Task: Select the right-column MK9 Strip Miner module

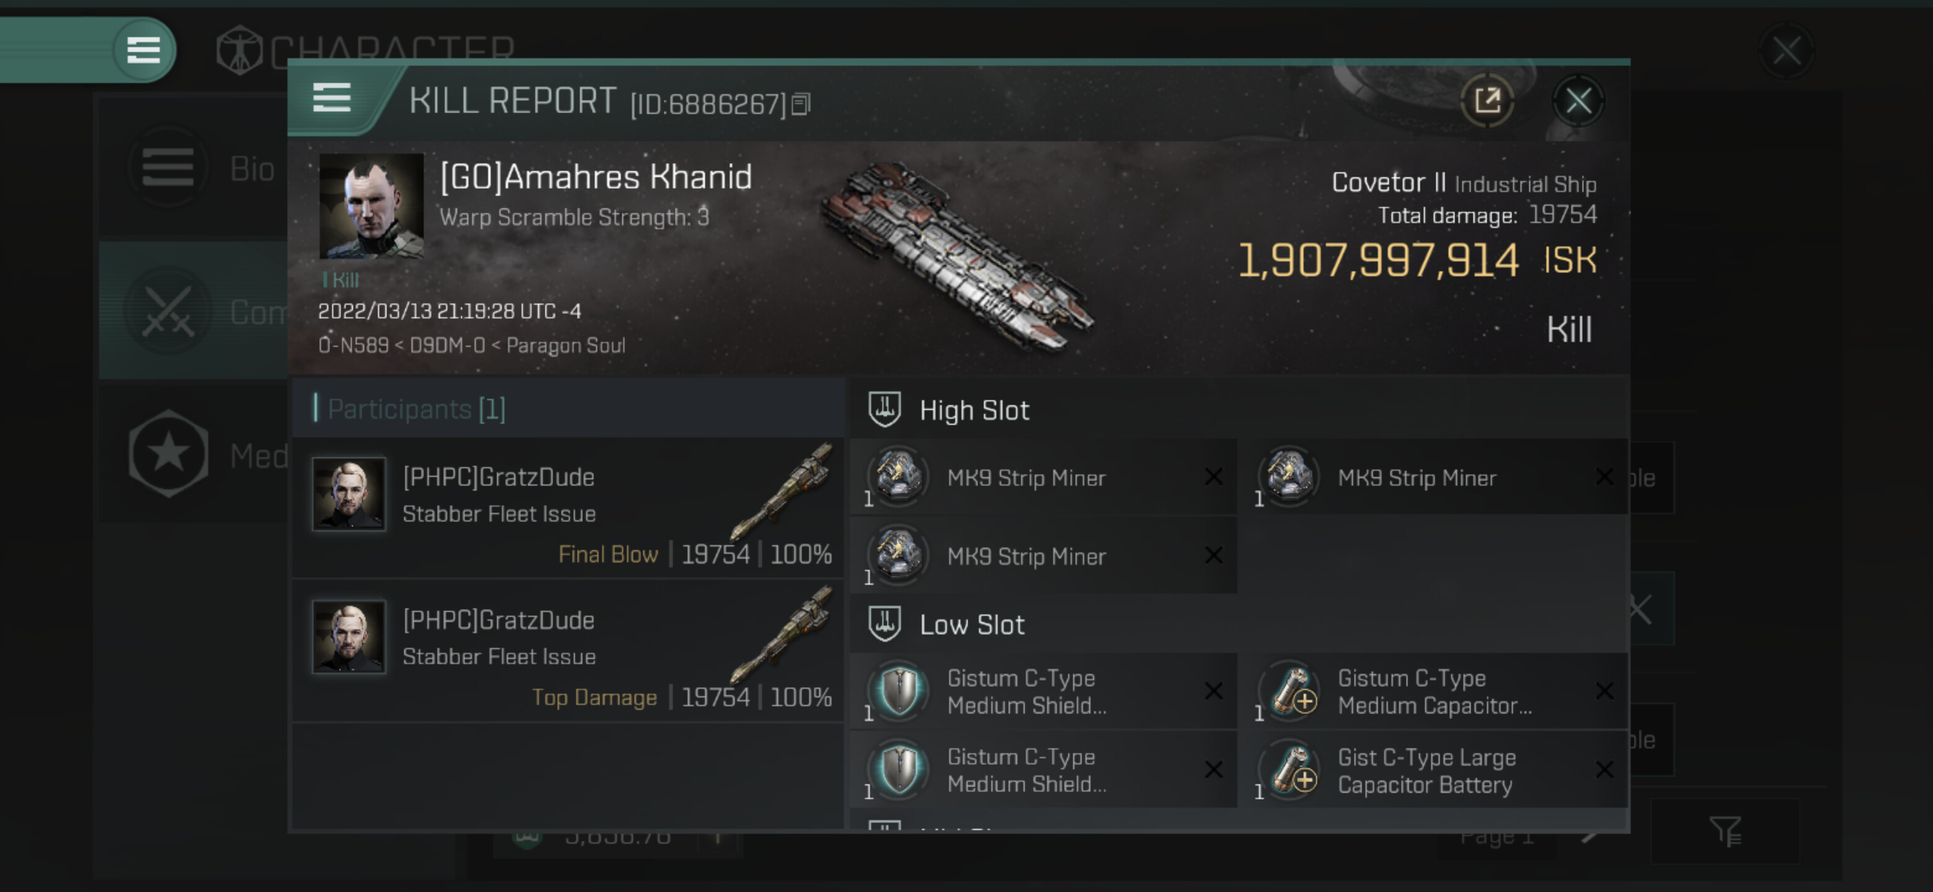Action: click(1417, 478)
